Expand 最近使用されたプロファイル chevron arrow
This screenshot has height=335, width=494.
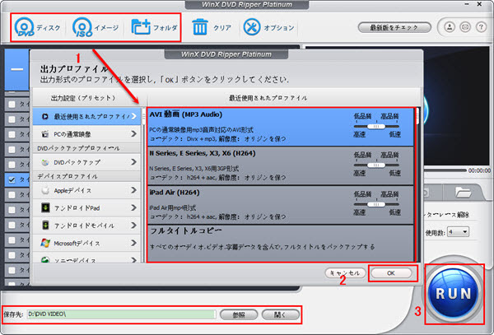click(x=133, y=117)
